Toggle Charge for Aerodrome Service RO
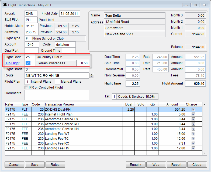Image resolution: width=211 pixels, height=172 pixels. 193,124
